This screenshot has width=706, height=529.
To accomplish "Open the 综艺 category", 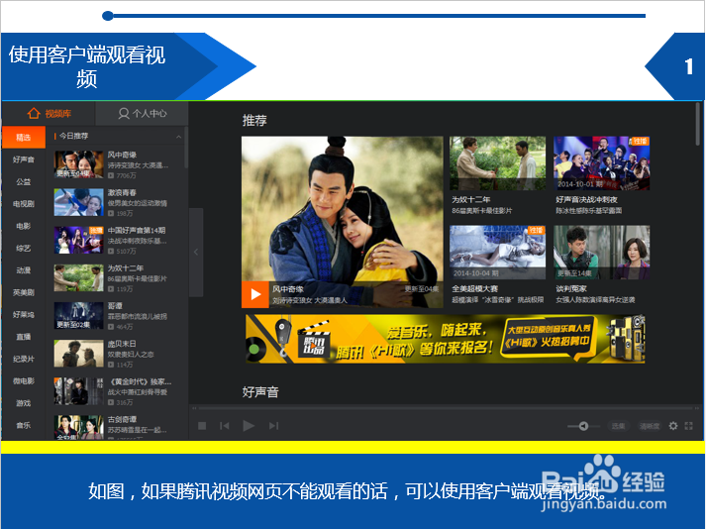I will (x=24, y=248).
